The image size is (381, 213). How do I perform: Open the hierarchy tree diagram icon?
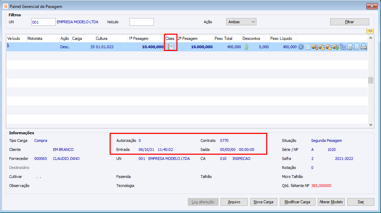(343, 47)
